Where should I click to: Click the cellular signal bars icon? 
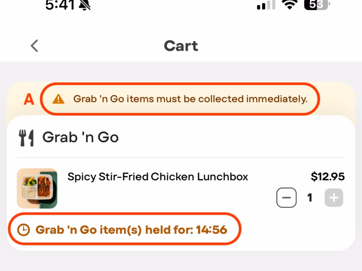coord(266,5)
